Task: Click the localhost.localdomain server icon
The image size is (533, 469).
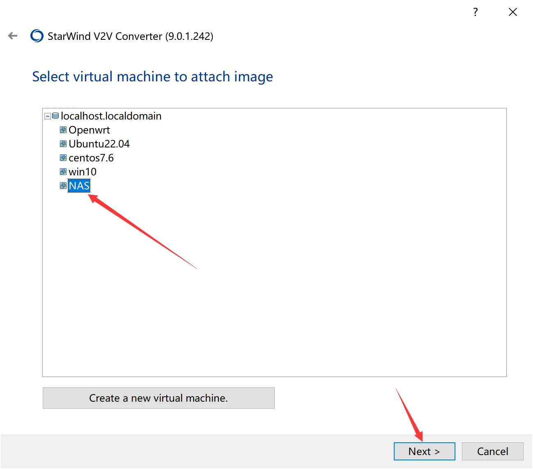Action: point(55,116)
